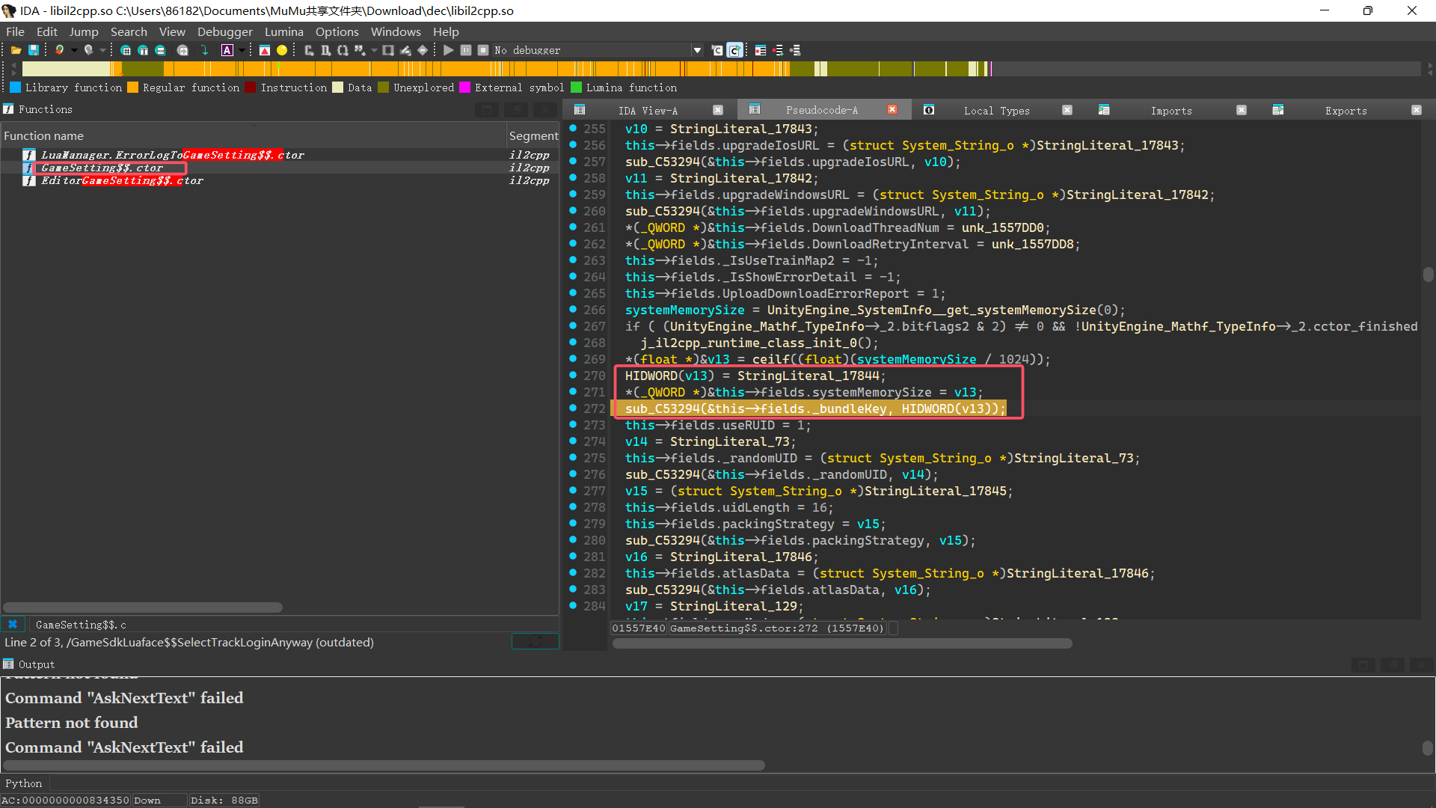Switch to the IDA View-A tab

pyautogui.click(x=648, y=110)
